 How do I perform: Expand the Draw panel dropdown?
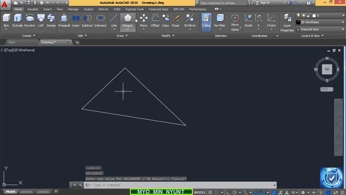tap(122, 36)
